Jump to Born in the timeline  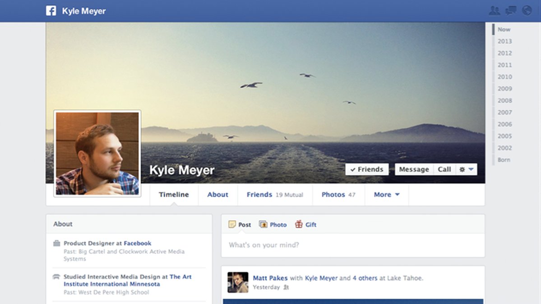(x=504, y=160)
